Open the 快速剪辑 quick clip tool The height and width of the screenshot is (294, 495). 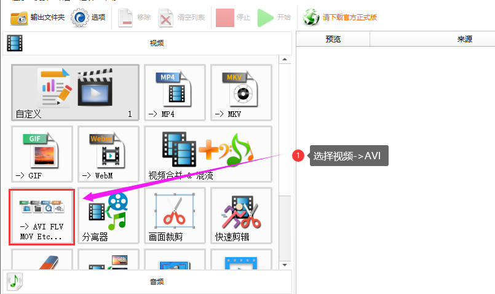(241, 216)
